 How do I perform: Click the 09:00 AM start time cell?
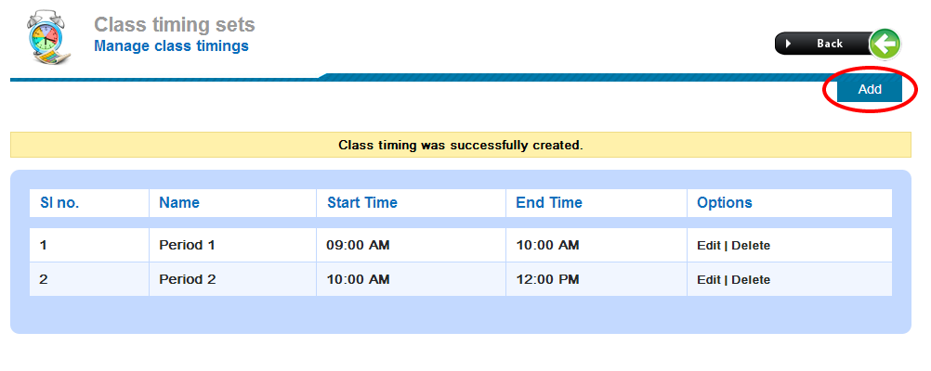click(x=358, y=246)
